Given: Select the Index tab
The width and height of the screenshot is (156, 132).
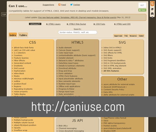Looking at the screenshot, I should (13, 35).
